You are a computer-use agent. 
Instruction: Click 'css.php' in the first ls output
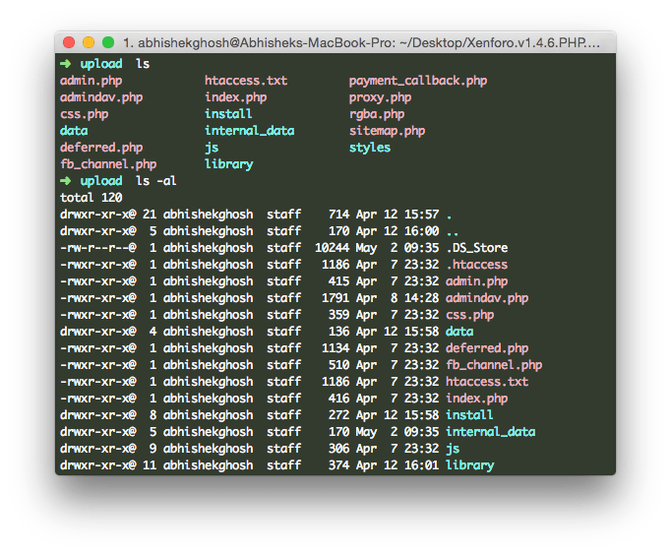85,114
